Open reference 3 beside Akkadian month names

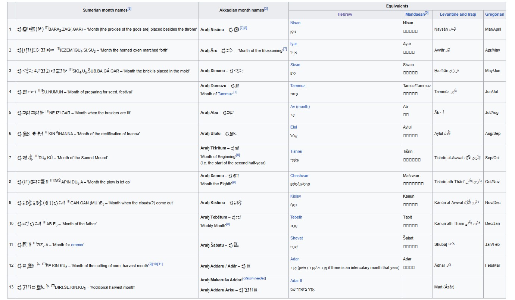click(266, 9)
